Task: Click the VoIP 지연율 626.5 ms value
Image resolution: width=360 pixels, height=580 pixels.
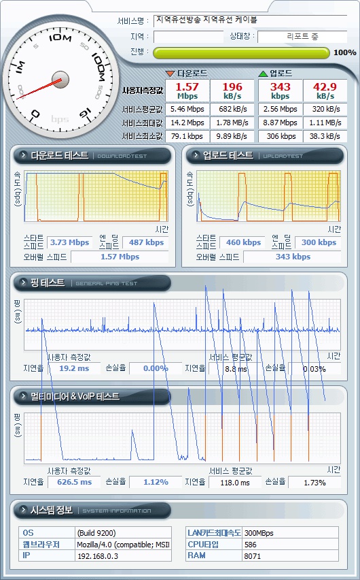Action: 74,482
